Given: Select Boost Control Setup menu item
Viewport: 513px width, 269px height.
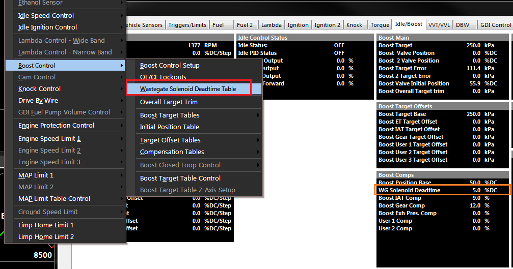Looking at the screenshot, I should tap(170, 65).
